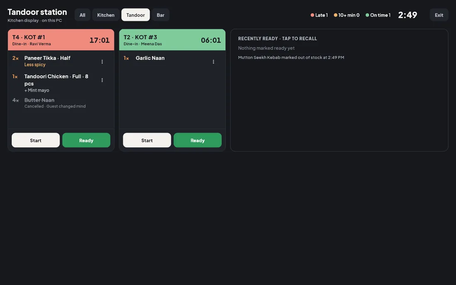Open options menu for Tandoori Chicken Full

pos(102,80)
